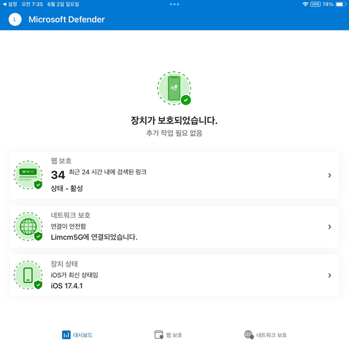Tap the 74% battery percentage
349x347 pixels.
(x=327, y=4)
